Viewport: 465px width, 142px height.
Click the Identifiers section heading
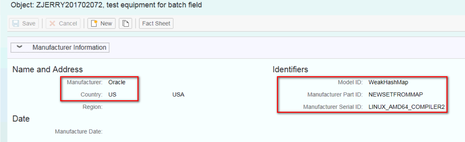click(290, 69)
